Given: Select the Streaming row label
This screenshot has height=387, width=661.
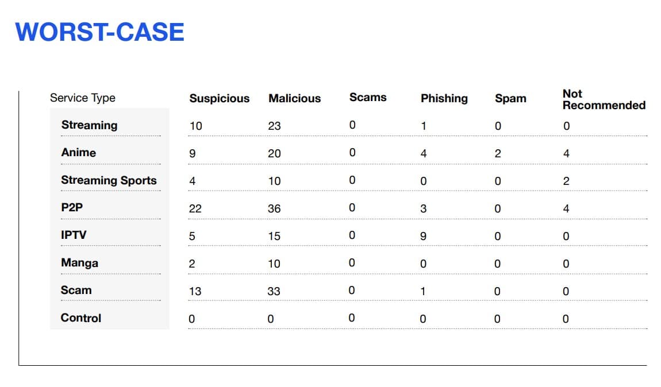Looking at the screenshot, I should click(x=89, y=125).
